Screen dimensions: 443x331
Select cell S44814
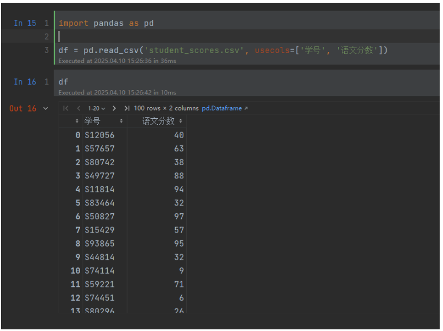click(99, 258)
